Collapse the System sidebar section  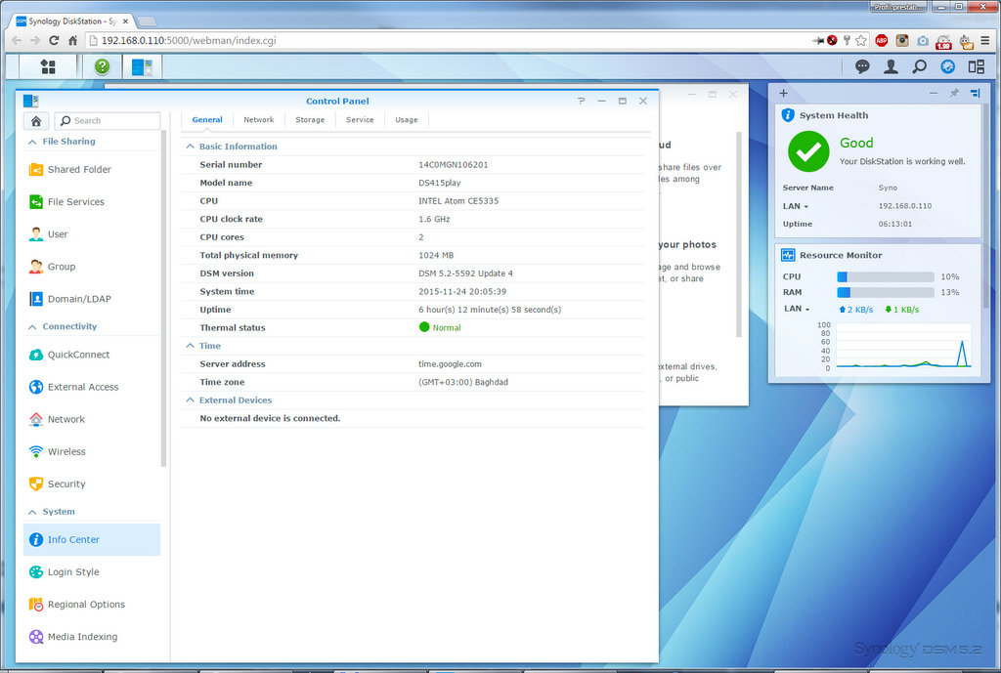[x=32, y=512]
